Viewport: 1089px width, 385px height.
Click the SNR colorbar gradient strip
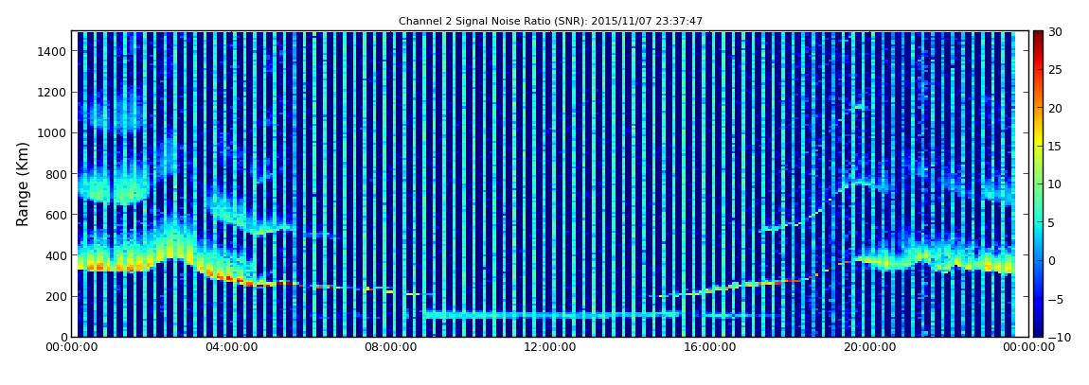(1038, 184)
